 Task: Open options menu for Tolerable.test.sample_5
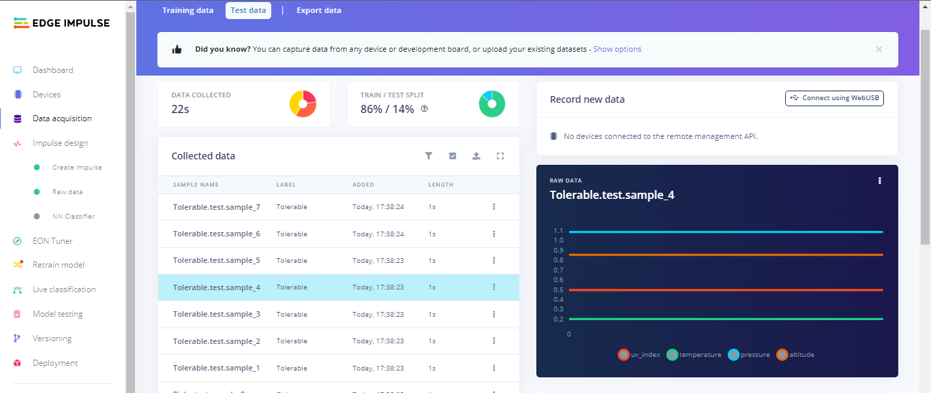coord(494,260)
